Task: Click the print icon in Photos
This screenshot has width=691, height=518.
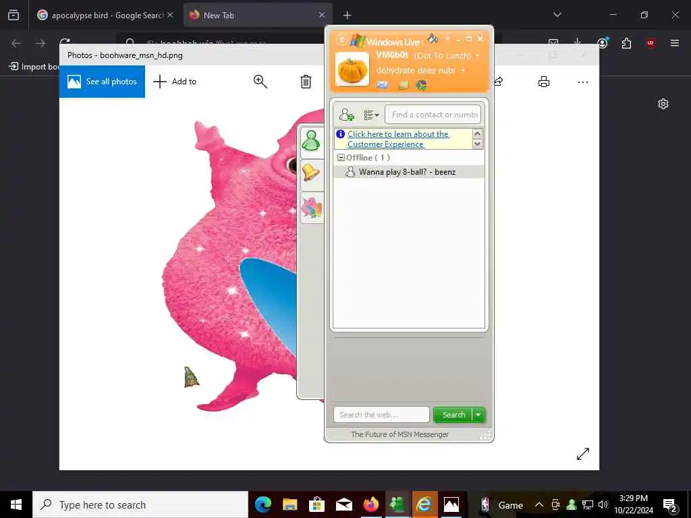Action: point(544,82)
